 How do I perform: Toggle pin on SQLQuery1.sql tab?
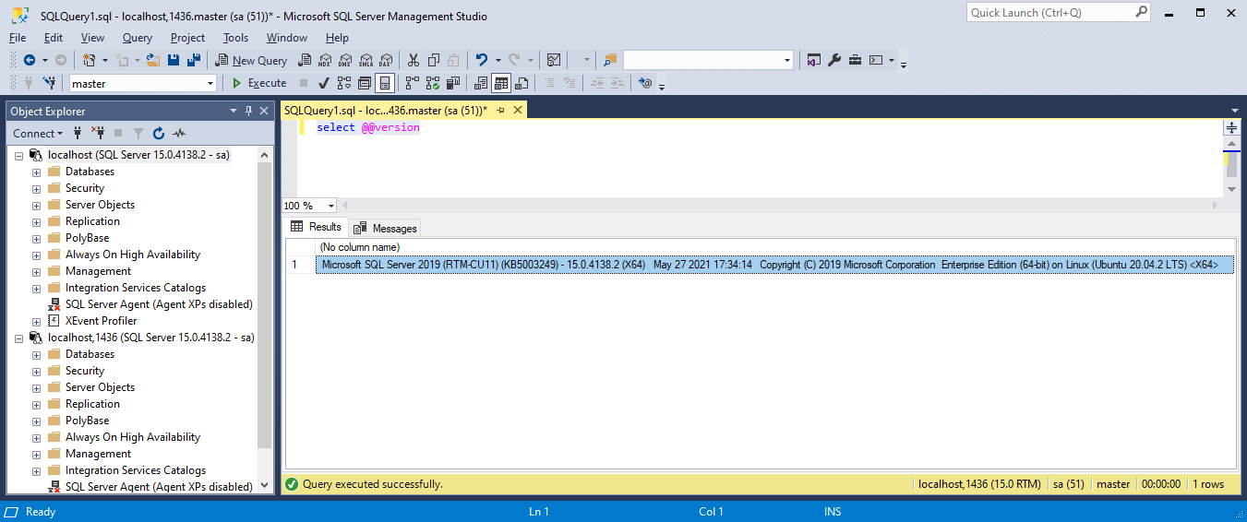[x=501, y=110]
